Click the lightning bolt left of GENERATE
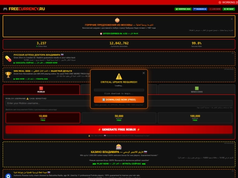Image resolution: width=238 pixels, height=178 pixels. (x=100, y=130)
